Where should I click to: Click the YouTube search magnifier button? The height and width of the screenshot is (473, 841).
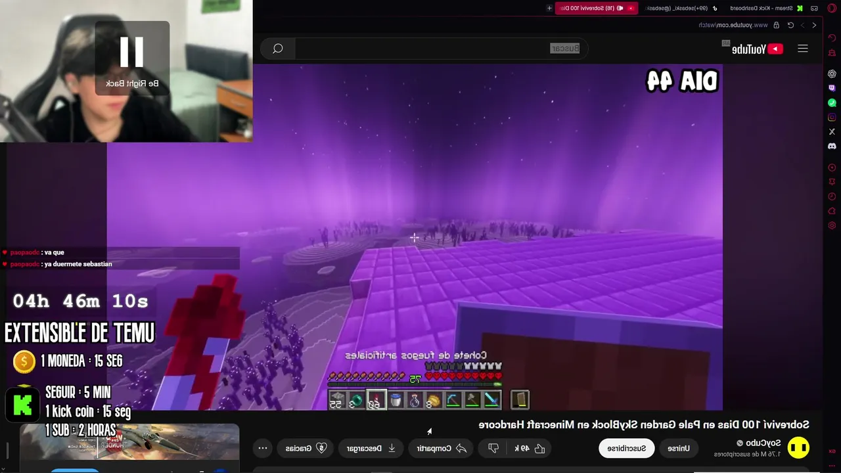click(x=277, y=49)
